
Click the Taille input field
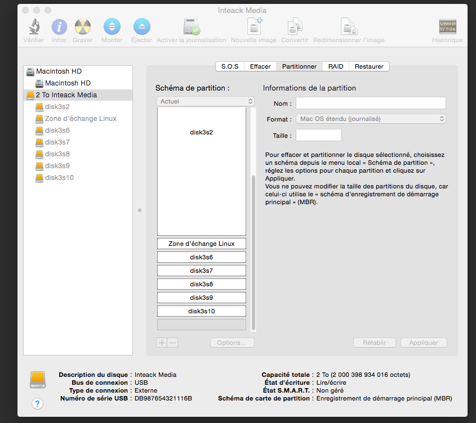pyautogui.click(x=319, y=135)
